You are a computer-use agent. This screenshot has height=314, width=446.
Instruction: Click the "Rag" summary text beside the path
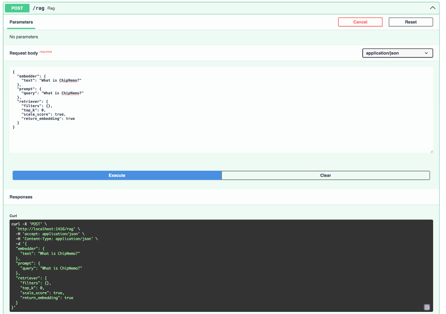[x=51, y=8]
